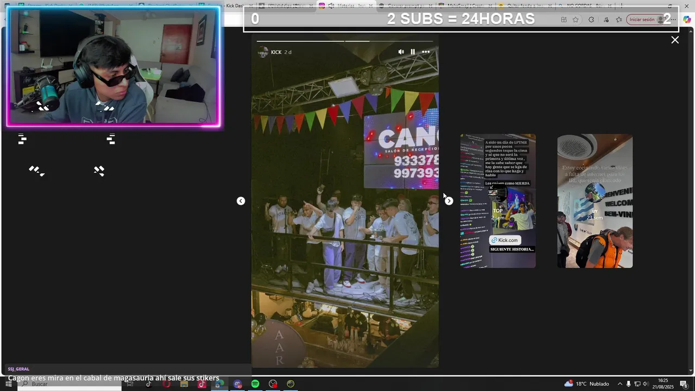The width and height of the screenshot is (695, 391).
Task: Go to the next story
Action: [x=449, y=201]
